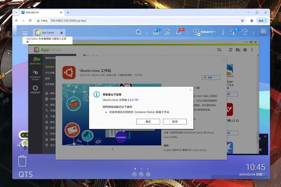Close the App Center taskbar tab

(x=61, y=33)
